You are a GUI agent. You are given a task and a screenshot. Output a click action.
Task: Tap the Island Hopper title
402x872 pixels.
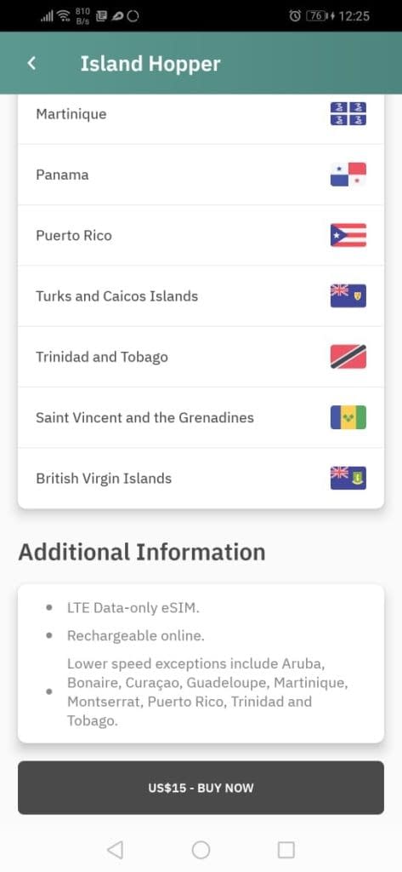150,63
